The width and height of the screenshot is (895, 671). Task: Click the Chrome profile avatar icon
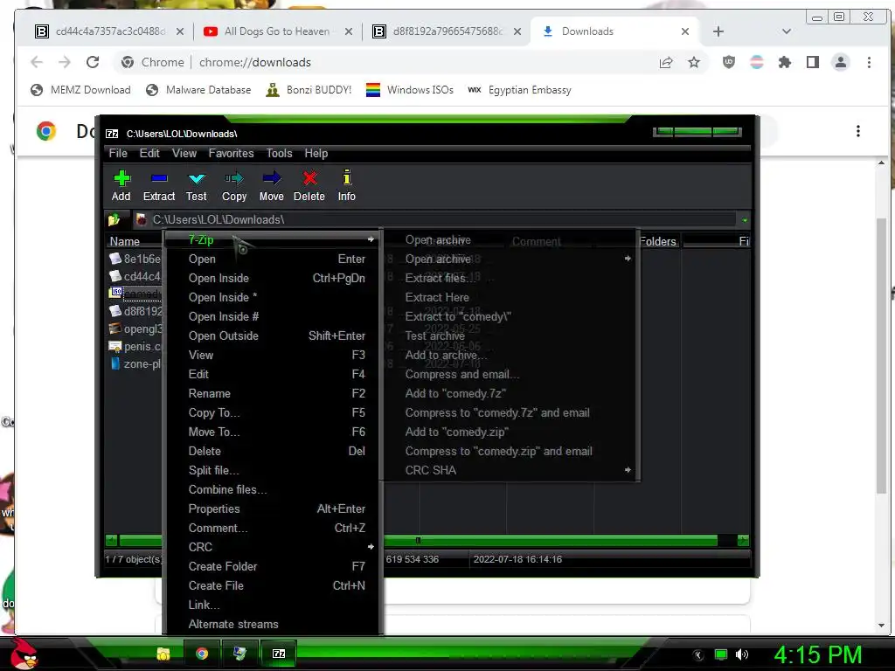(841, 62)
